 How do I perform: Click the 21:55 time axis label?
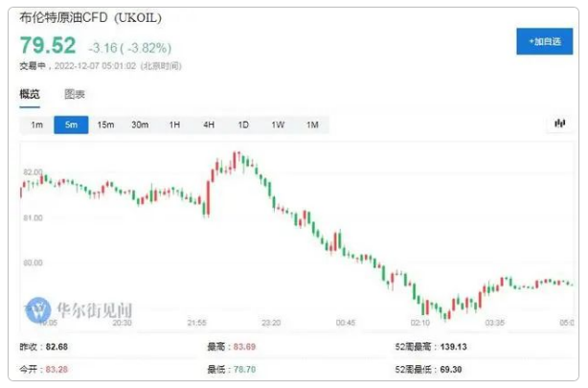(196, 323)
